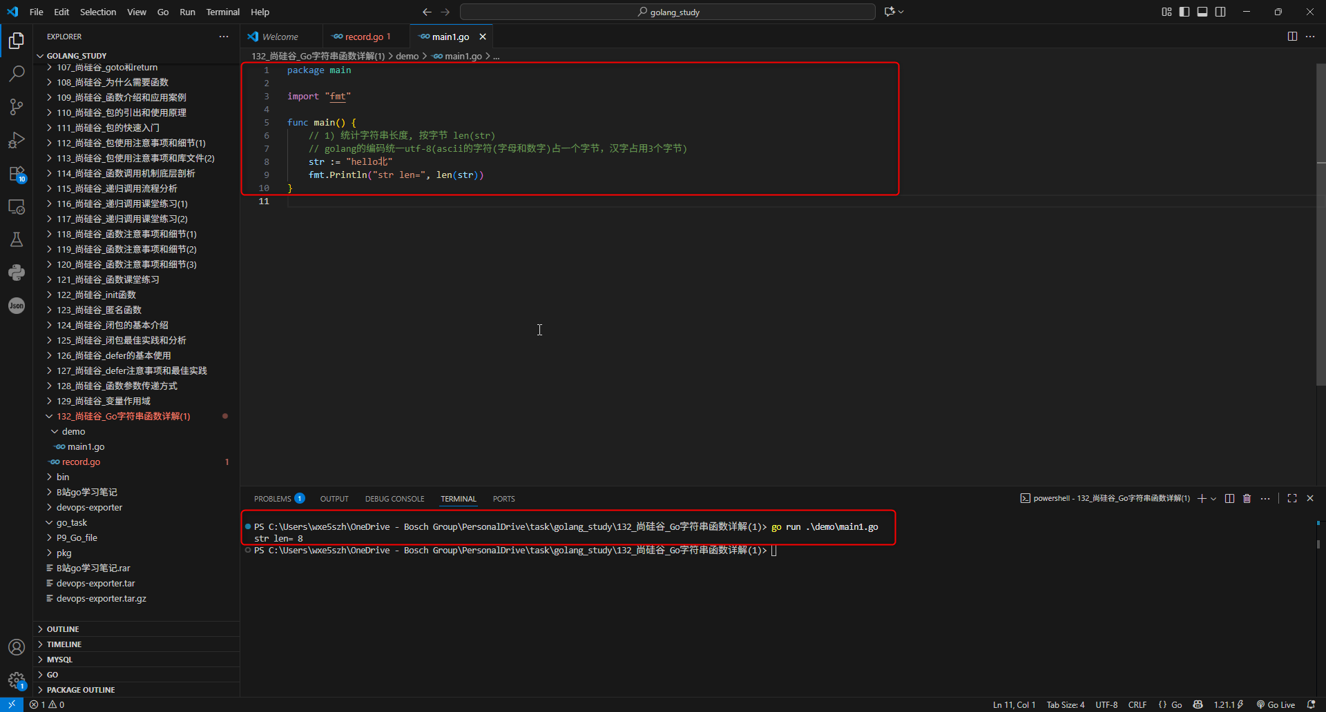Open record.go in the explorer tree
1326x712 pixels.
136,462
